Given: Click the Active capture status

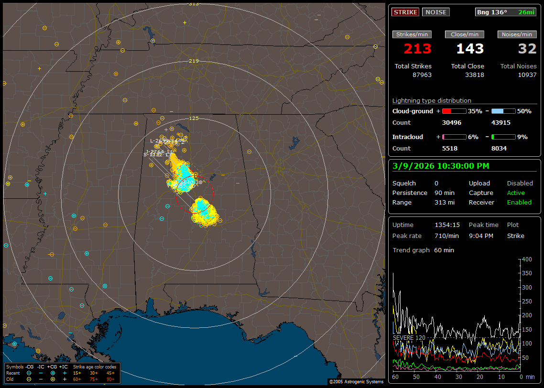Looking at the screenshot, I should [x=516, y=193].
